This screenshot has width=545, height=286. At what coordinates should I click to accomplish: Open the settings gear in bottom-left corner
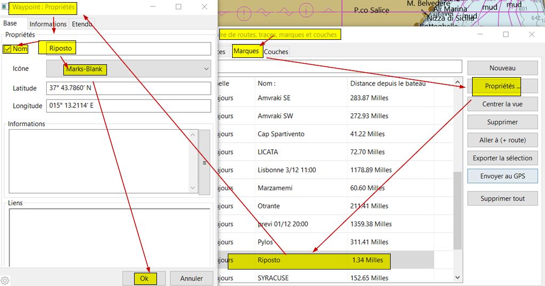5,280
